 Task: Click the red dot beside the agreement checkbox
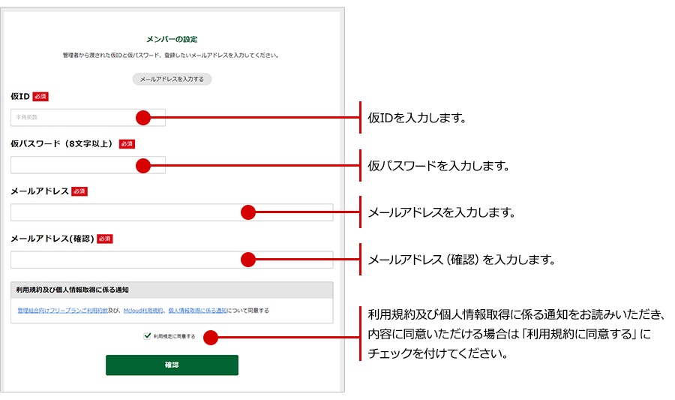pos(211,338)
